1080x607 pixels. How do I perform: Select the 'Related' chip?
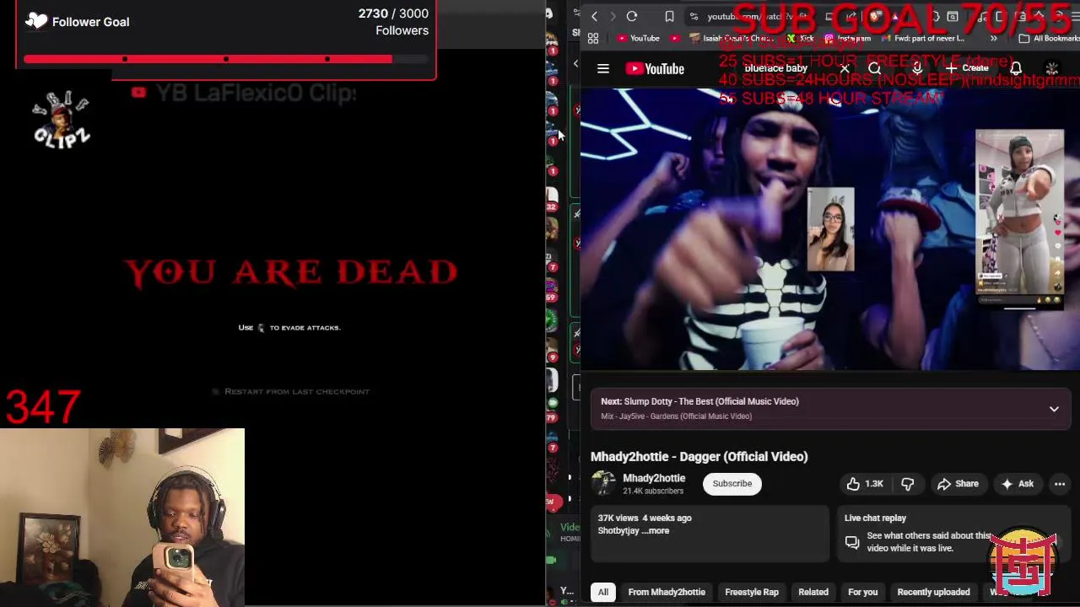813,592
